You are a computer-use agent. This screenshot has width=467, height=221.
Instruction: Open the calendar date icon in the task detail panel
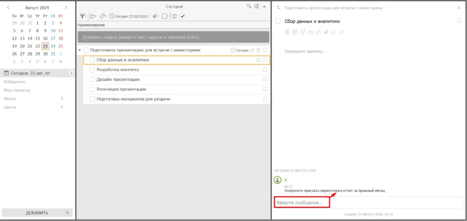295,32
